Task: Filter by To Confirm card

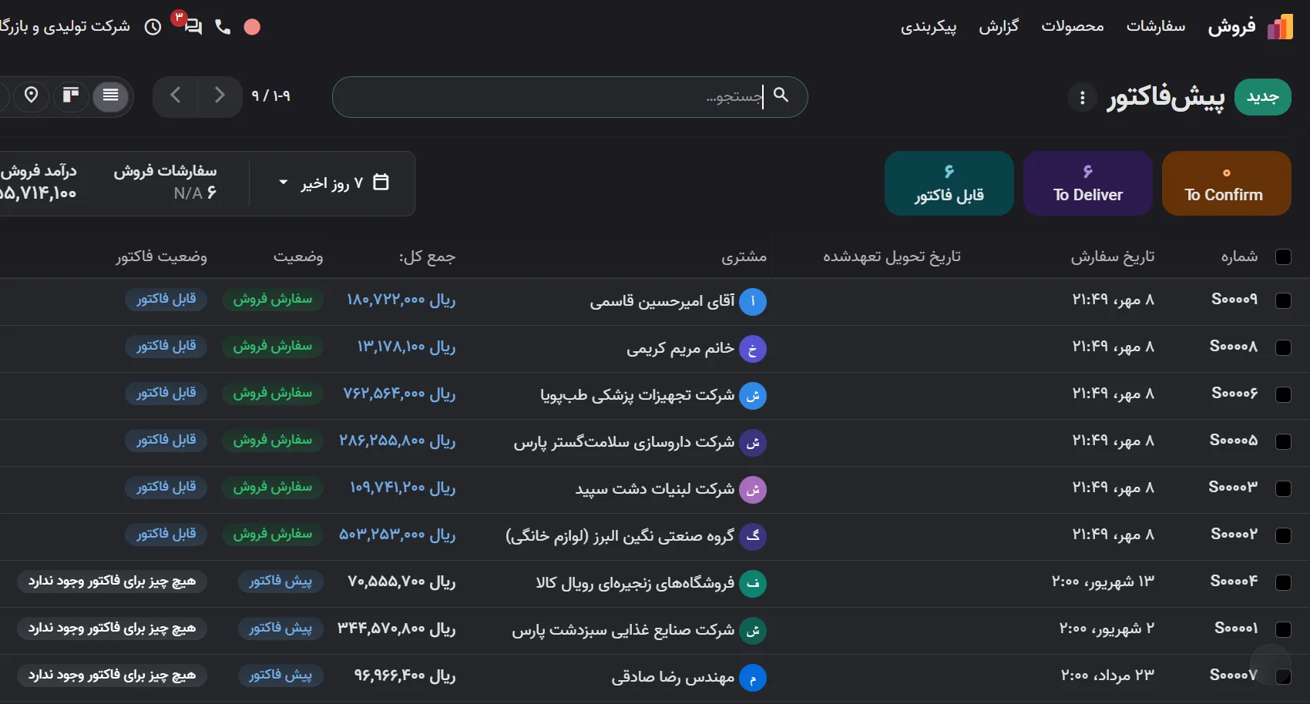Action: (1226, 183)
